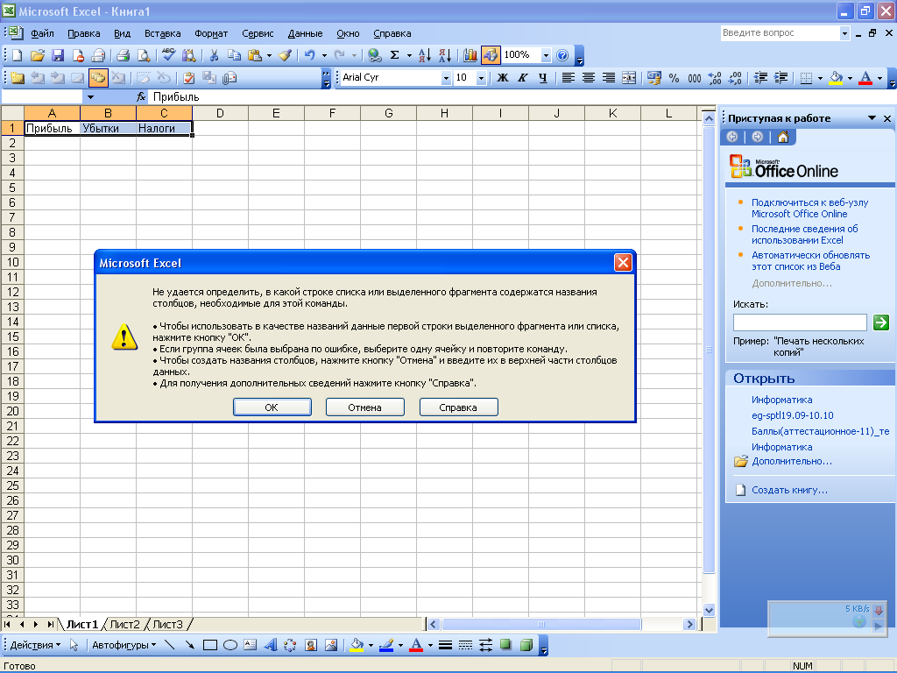
Task: Click Подключиться к веб-узлу Microsoft Office Online
Action: point(809,208)
